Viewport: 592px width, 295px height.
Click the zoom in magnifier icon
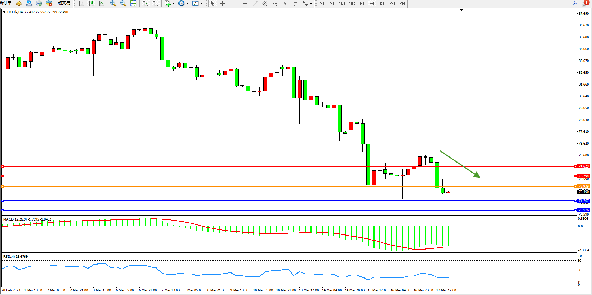click(x=113, y=3)
